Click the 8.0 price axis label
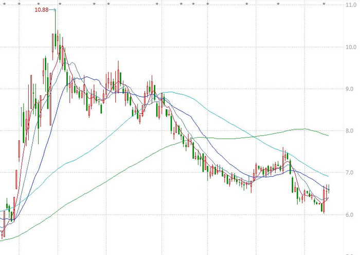This screenshot has height=255, width=360. click(x=351, y=131)
